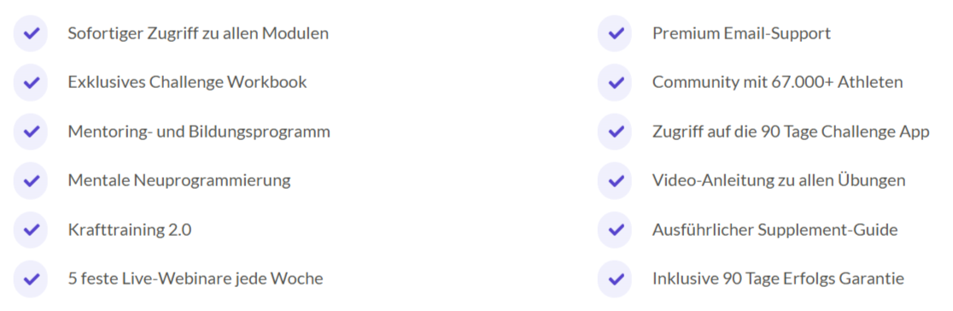Click Inklusive 90 Tage Erfolgs Garantie text

779,279
